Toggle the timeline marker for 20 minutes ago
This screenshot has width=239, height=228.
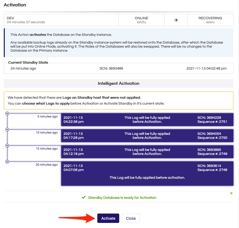pyautogui.click(x=7, y=162)
